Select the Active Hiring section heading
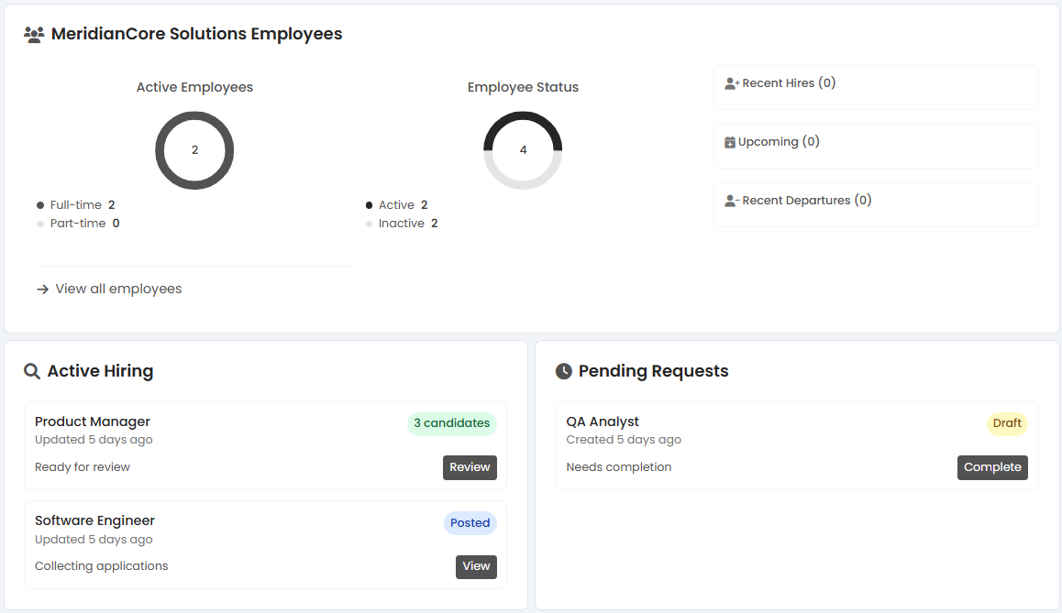This screenshot has height=613, width=1062. (x=99, y=370)
